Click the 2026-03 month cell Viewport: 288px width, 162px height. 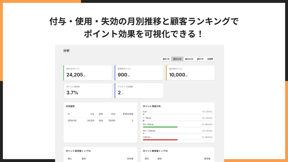tap(72, 121)
